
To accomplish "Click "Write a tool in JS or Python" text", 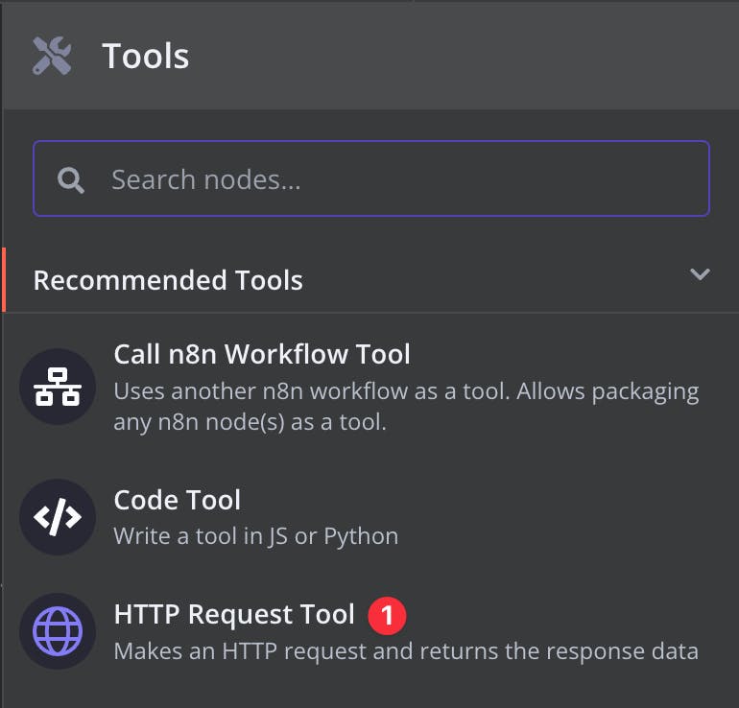I will 255,535.
